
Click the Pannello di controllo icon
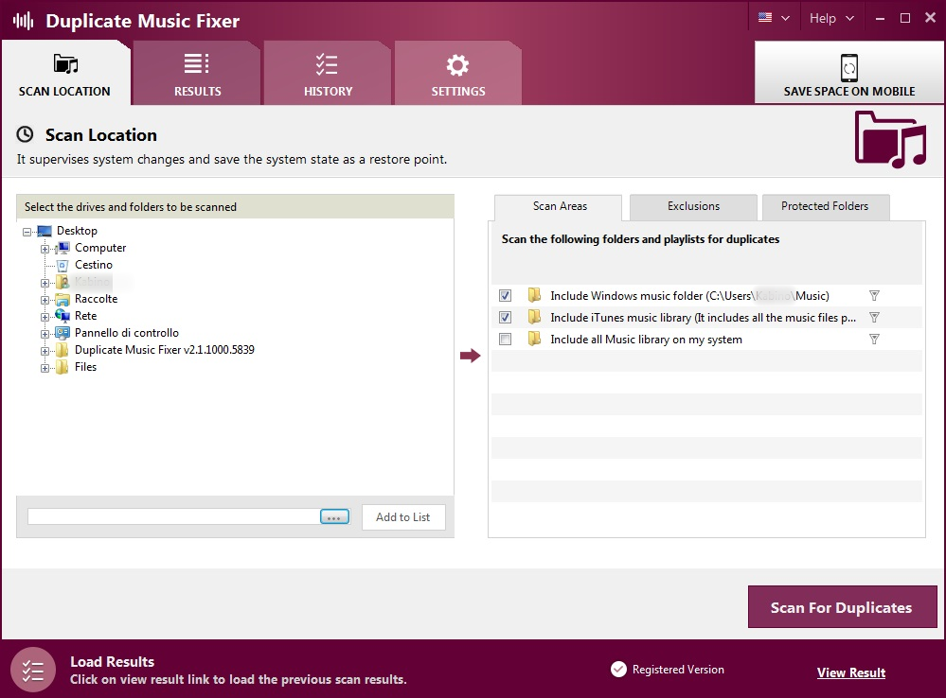coord(62,333)
